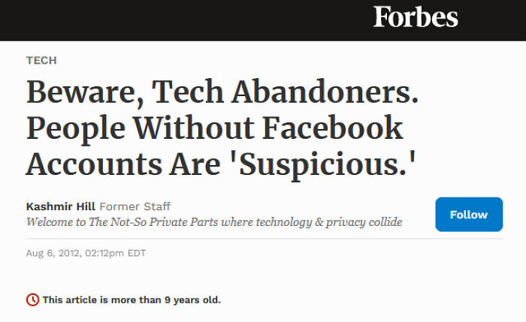This screenshot has width=526, height=322.
Task: Click the Forbes logo in the header
Action: tap(416, 17)
